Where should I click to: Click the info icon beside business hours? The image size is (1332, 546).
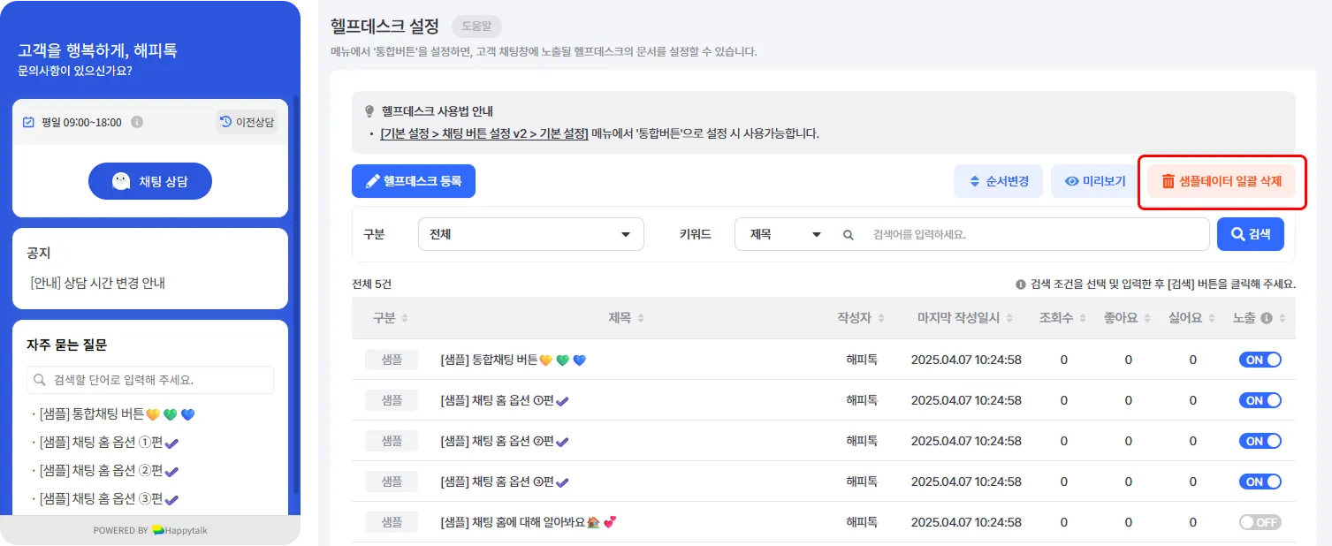click(137, 122)
